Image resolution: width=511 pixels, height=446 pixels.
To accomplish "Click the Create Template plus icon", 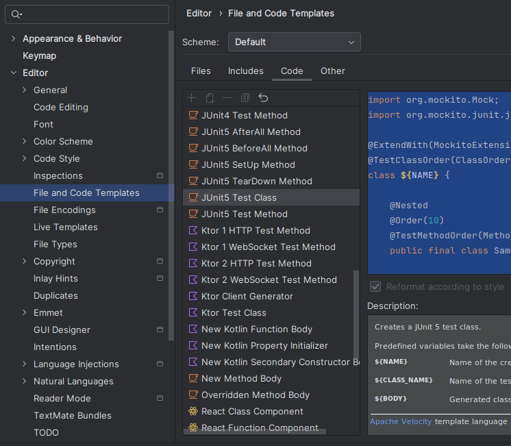I will tap(192, 98).
